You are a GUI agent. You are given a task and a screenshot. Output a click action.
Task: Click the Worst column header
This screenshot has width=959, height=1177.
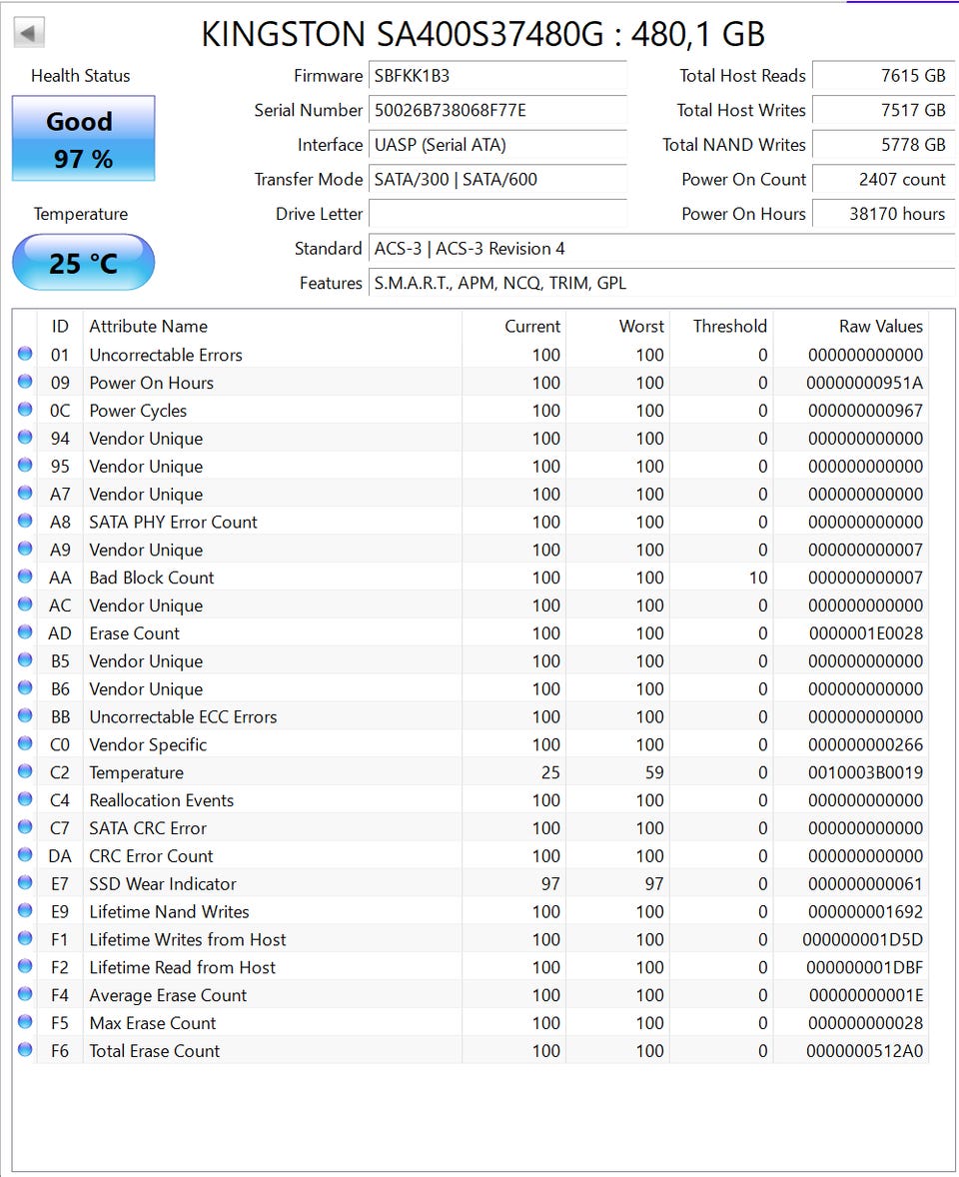(617, 327)
